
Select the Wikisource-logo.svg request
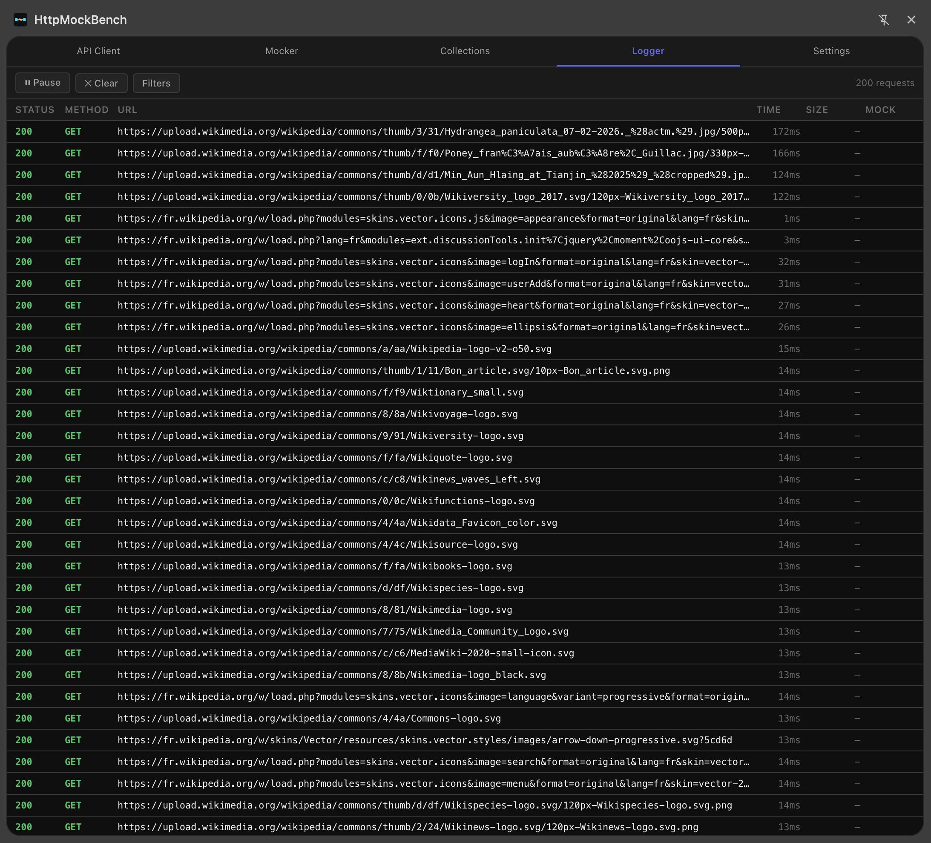click(465, 544)
